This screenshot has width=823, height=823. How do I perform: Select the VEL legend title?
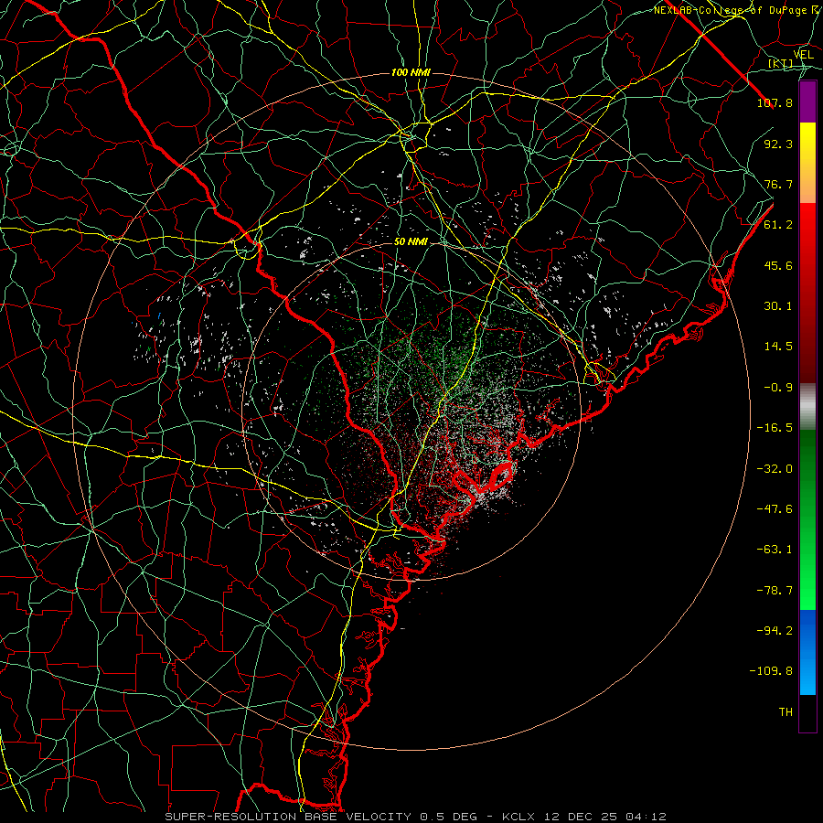tap(803, 55)
